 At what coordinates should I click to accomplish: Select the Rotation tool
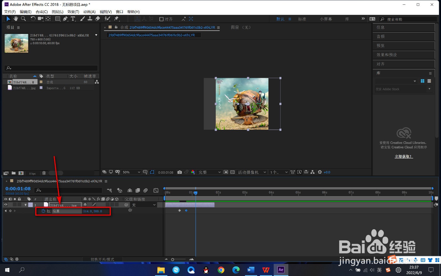point(33,18)
